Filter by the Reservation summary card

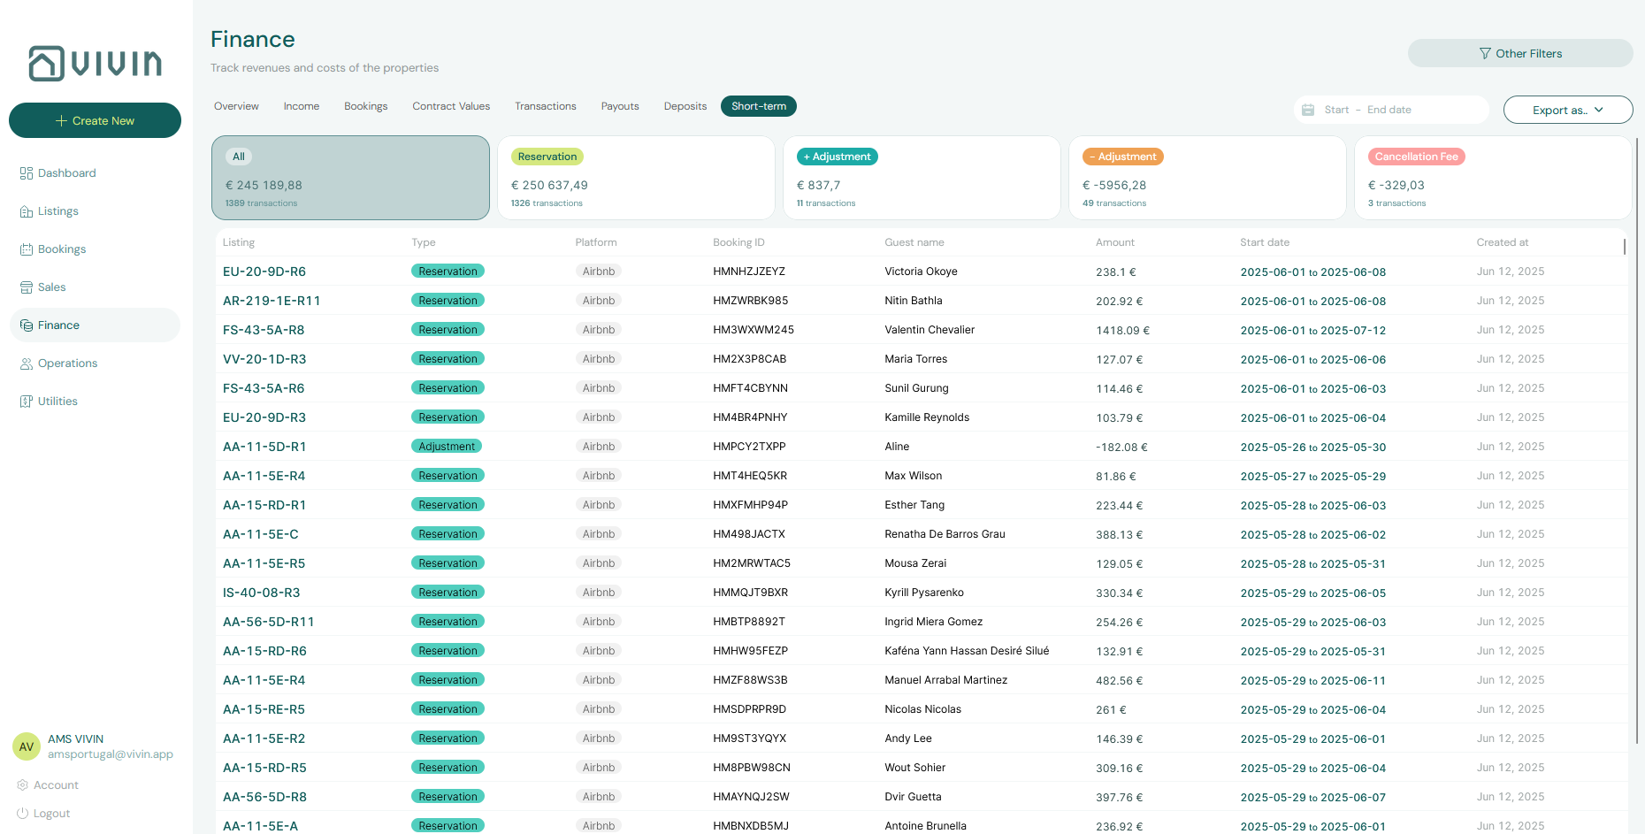(x=636, y=178)
